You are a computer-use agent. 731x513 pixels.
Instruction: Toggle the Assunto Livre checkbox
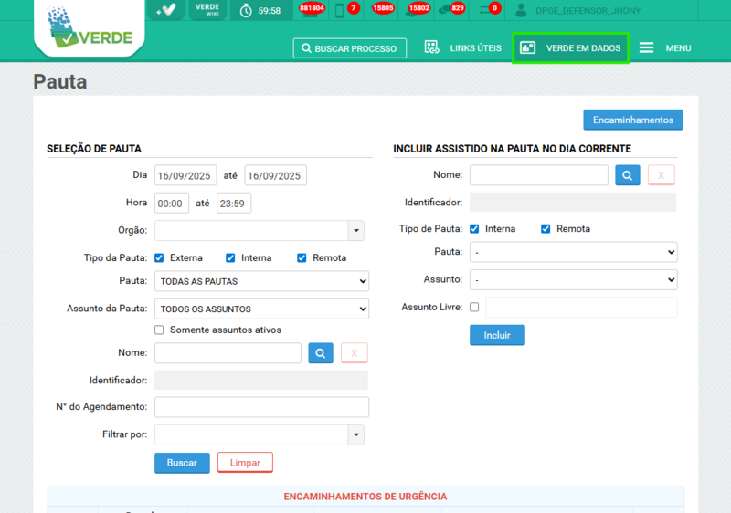point(473,308)
